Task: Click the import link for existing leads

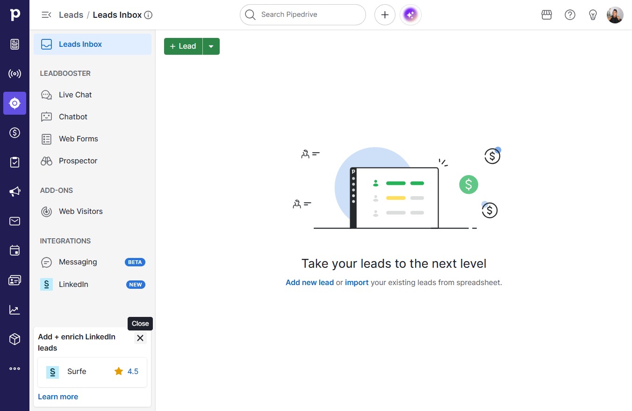Action: (x=357, y=283)
